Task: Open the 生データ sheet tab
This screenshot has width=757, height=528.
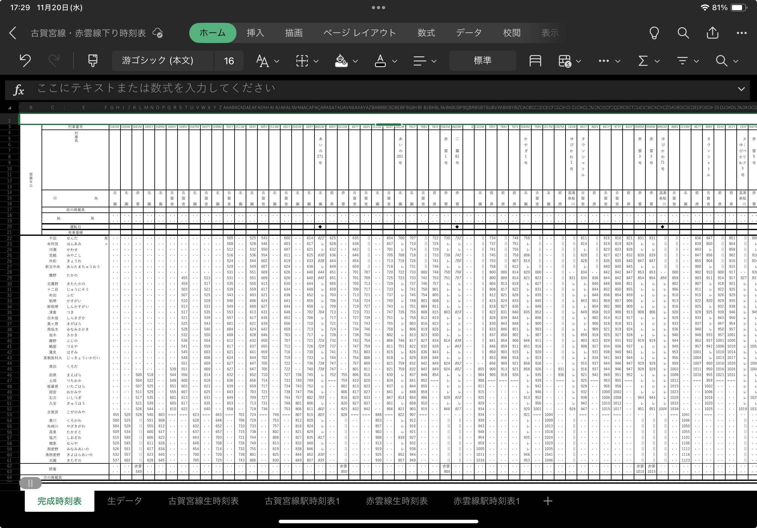Action: (x=125, y=501)
